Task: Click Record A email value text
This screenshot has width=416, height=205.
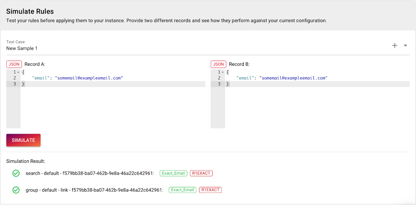Action: [x=89, y=78]
